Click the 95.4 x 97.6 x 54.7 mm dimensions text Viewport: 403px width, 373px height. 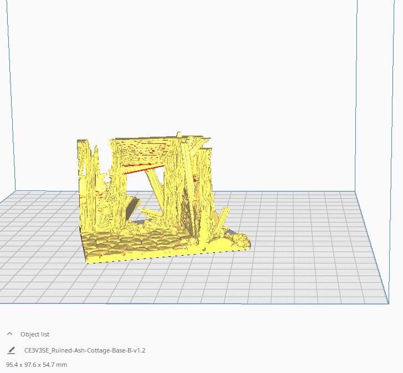36,365
